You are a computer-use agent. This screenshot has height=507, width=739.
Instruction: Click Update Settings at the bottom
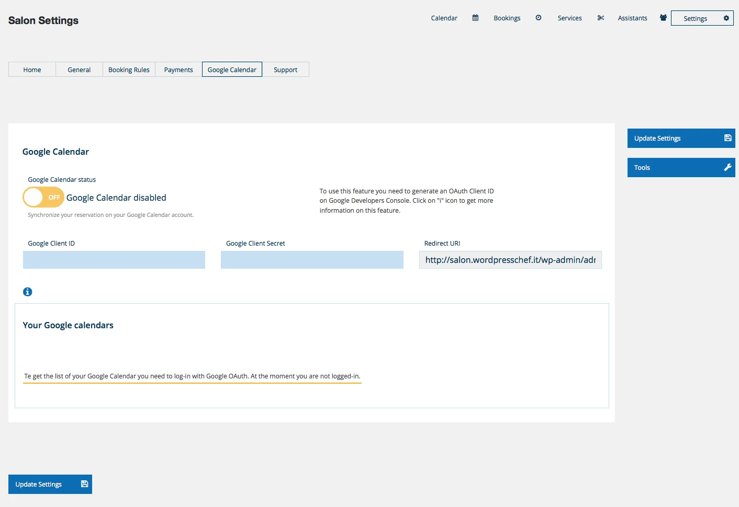click(x=39, y=484)
